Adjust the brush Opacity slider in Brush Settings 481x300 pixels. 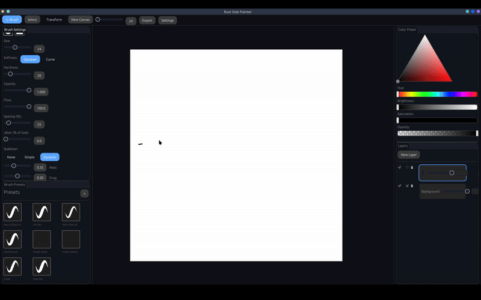pyautogui.click(x=17, y=91)
